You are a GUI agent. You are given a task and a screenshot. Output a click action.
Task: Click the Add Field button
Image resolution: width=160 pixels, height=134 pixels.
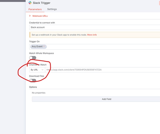pos(96,99)
